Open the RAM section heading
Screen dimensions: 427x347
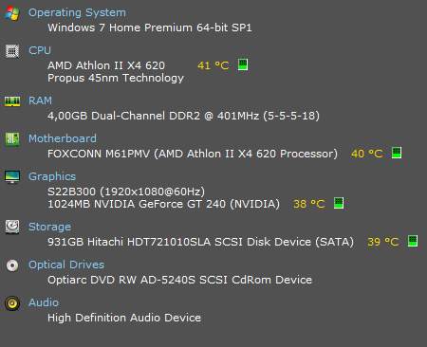click(40, 100)
